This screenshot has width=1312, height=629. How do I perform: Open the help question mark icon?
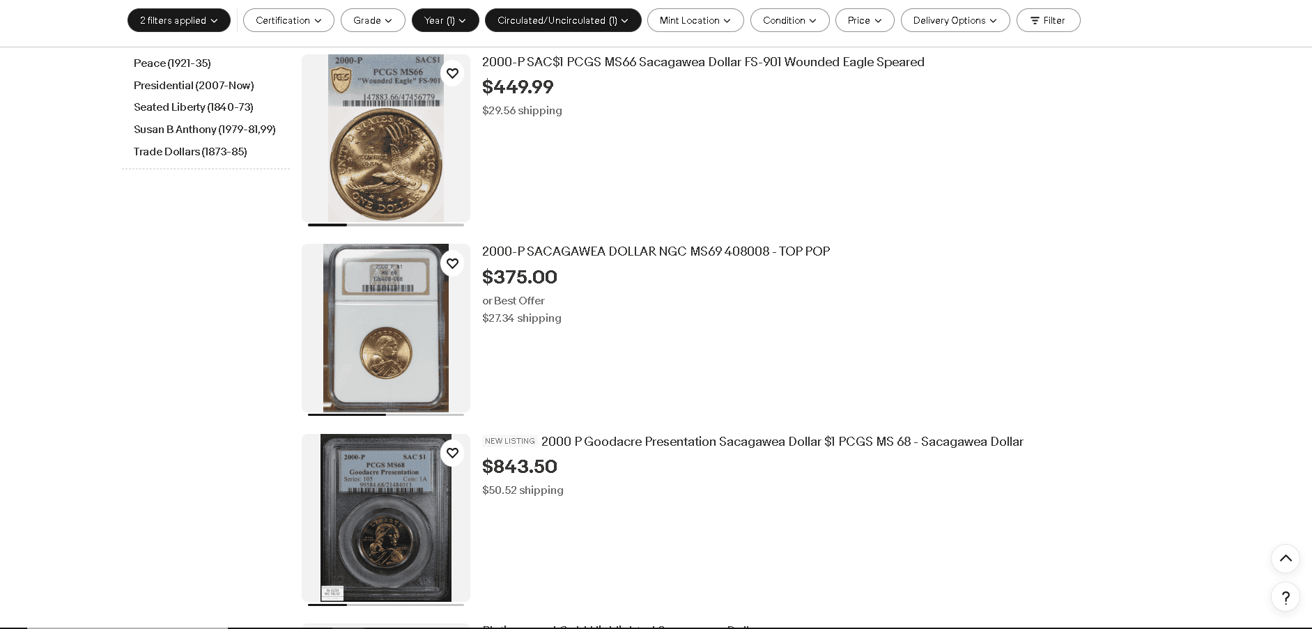pyautogui.click(x=1286, y=597)
